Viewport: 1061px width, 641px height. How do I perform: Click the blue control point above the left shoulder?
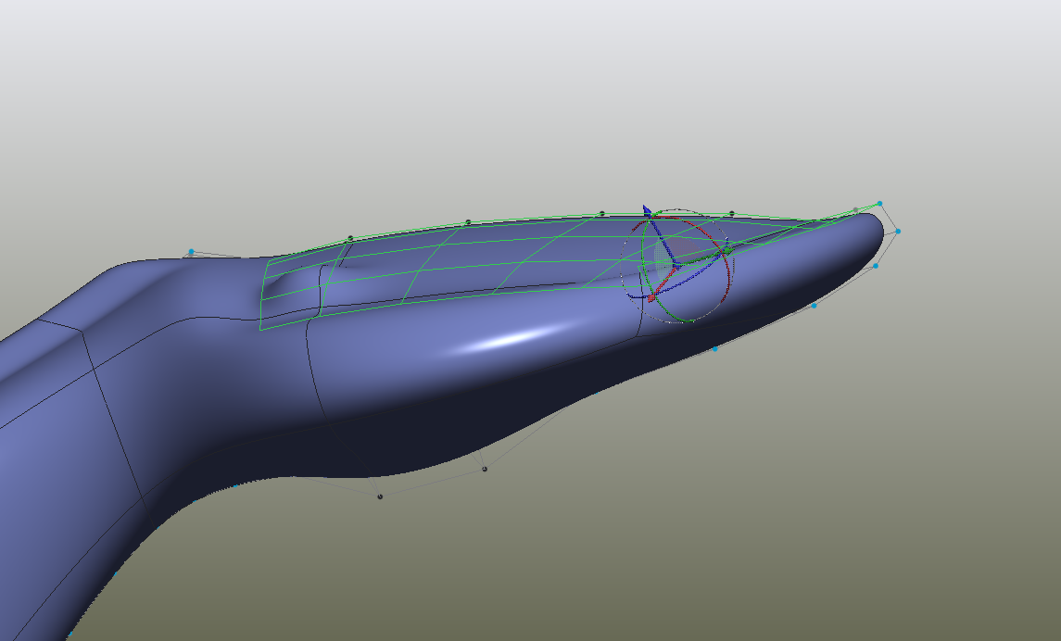(191, 251)
